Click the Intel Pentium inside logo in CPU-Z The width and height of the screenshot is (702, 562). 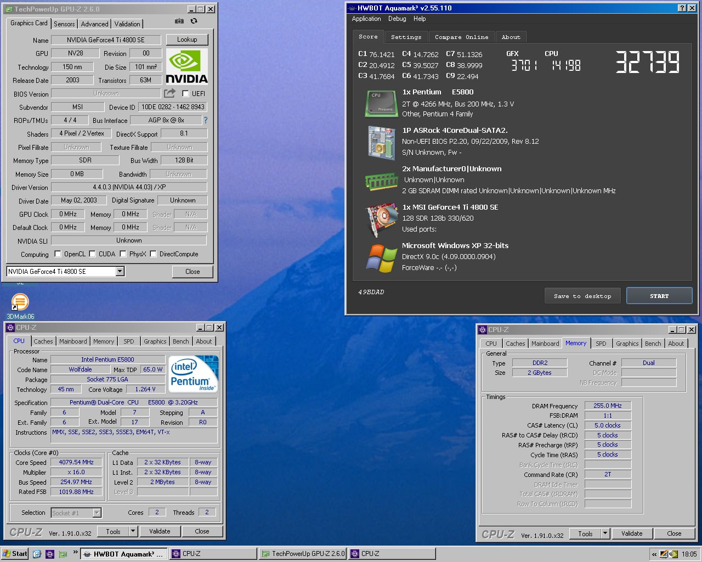tap(194, 374)
